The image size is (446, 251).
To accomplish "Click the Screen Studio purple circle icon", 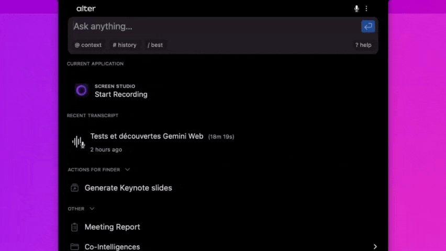I will pyautogui.click(x=82, y=90).
